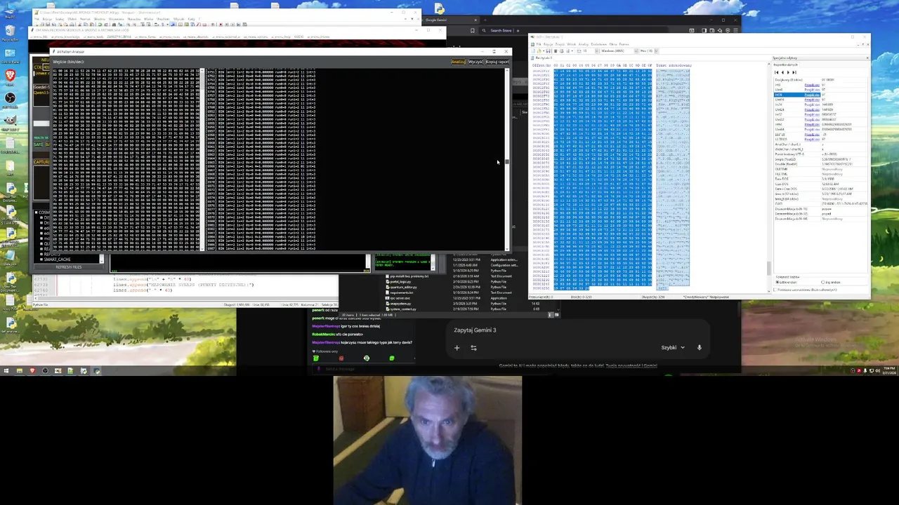Click the Save icon in HxD toolbar

(x=548, y=51)
